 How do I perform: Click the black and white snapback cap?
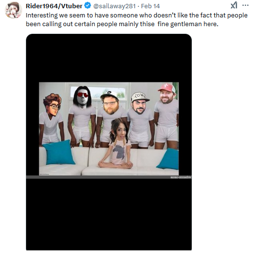109,95
